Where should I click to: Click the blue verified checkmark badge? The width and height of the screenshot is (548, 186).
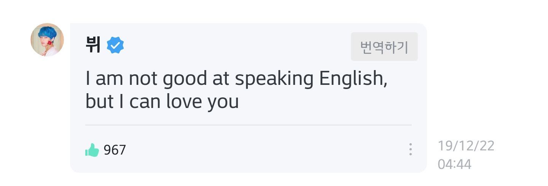(x=115, y=46)
